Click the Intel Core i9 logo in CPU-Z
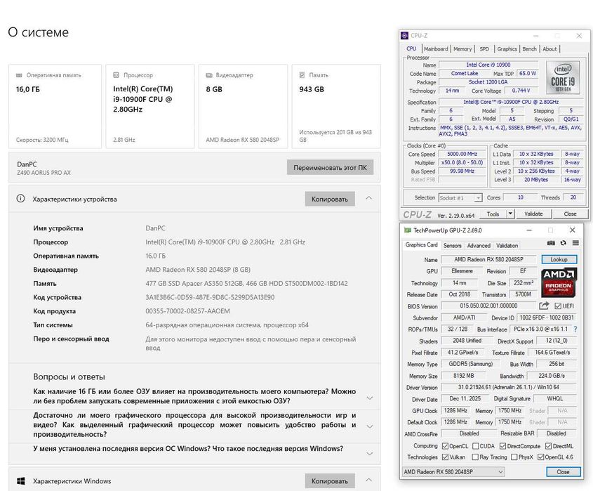The image size is (593, 491). (x=563, y=77)
